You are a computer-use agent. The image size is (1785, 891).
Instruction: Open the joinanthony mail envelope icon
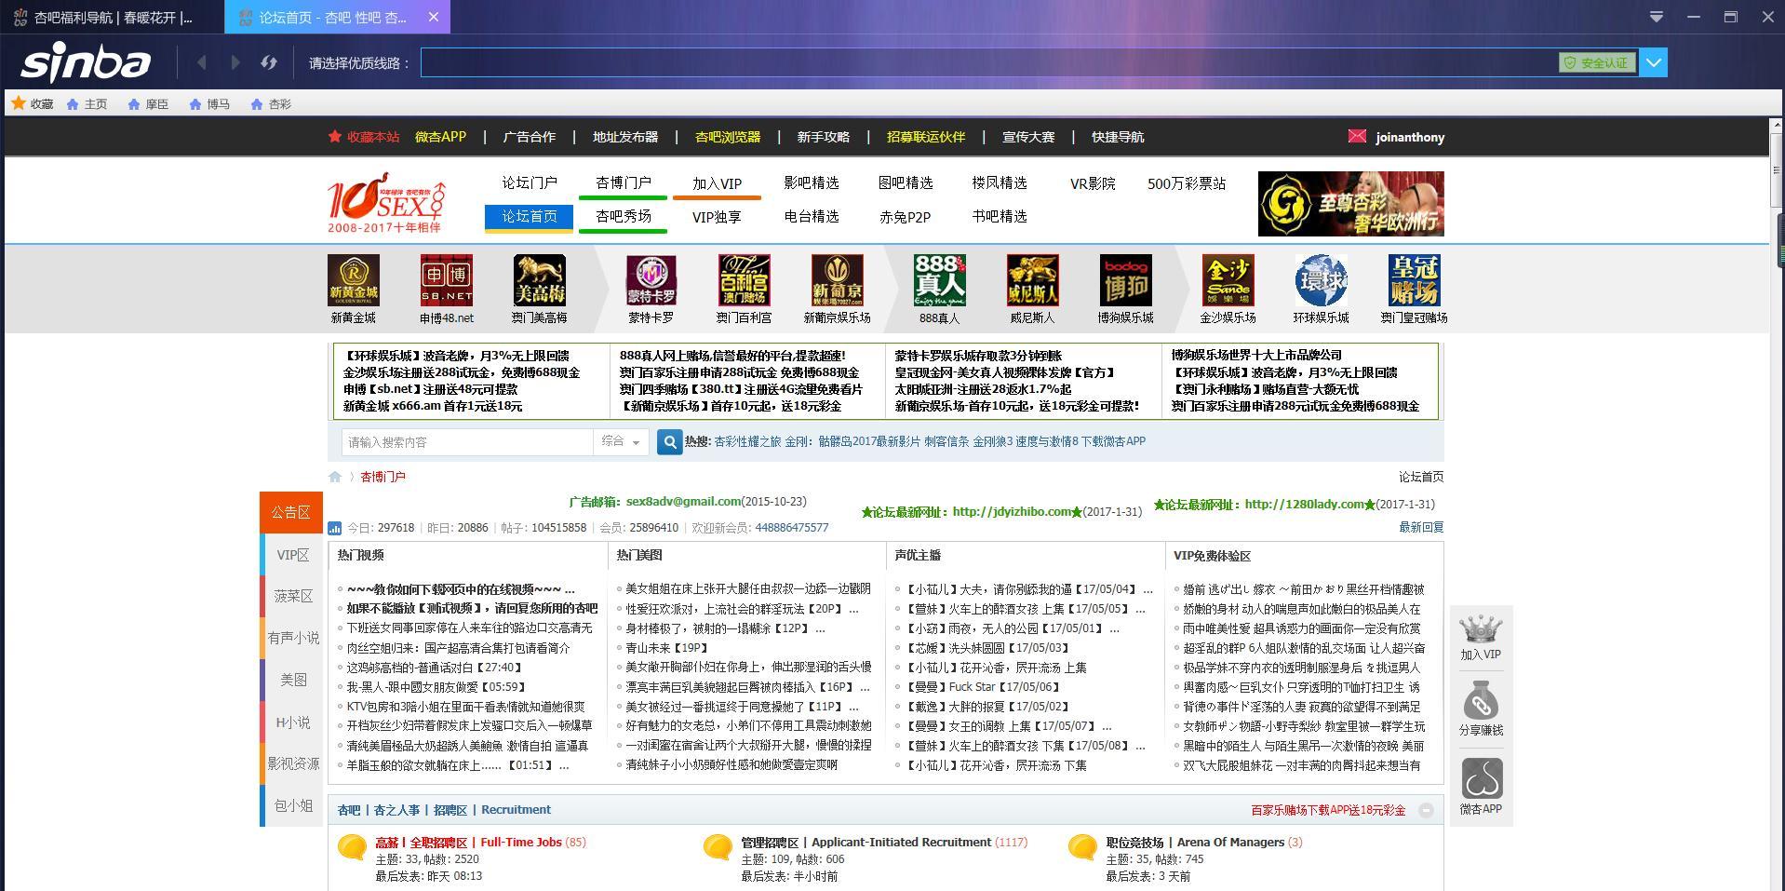tap(1357, 137)
